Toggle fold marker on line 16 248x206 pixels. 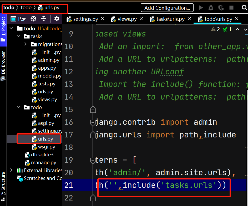93,123
